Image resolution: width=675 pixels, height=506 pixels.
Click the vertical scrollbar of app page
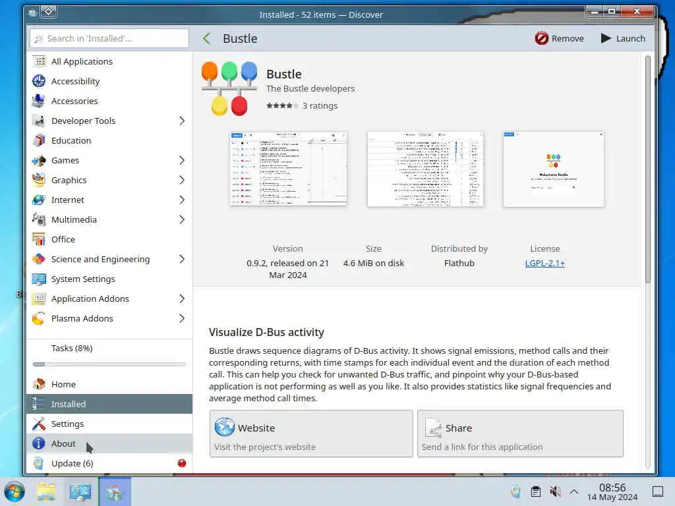coord(648,169)
